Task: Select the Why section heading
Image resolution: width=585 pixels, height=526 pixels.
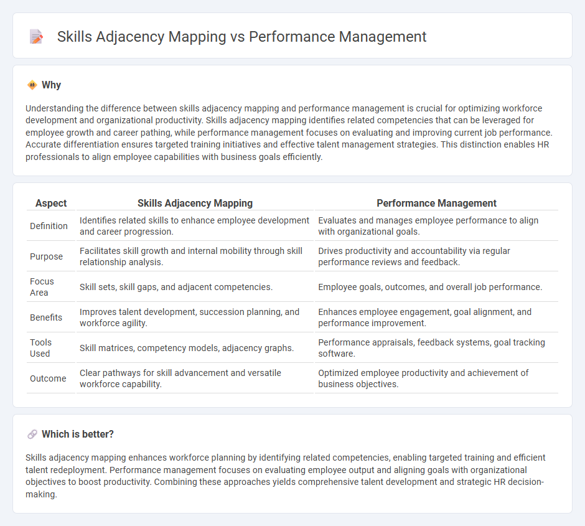Action: tap(51, 85)
